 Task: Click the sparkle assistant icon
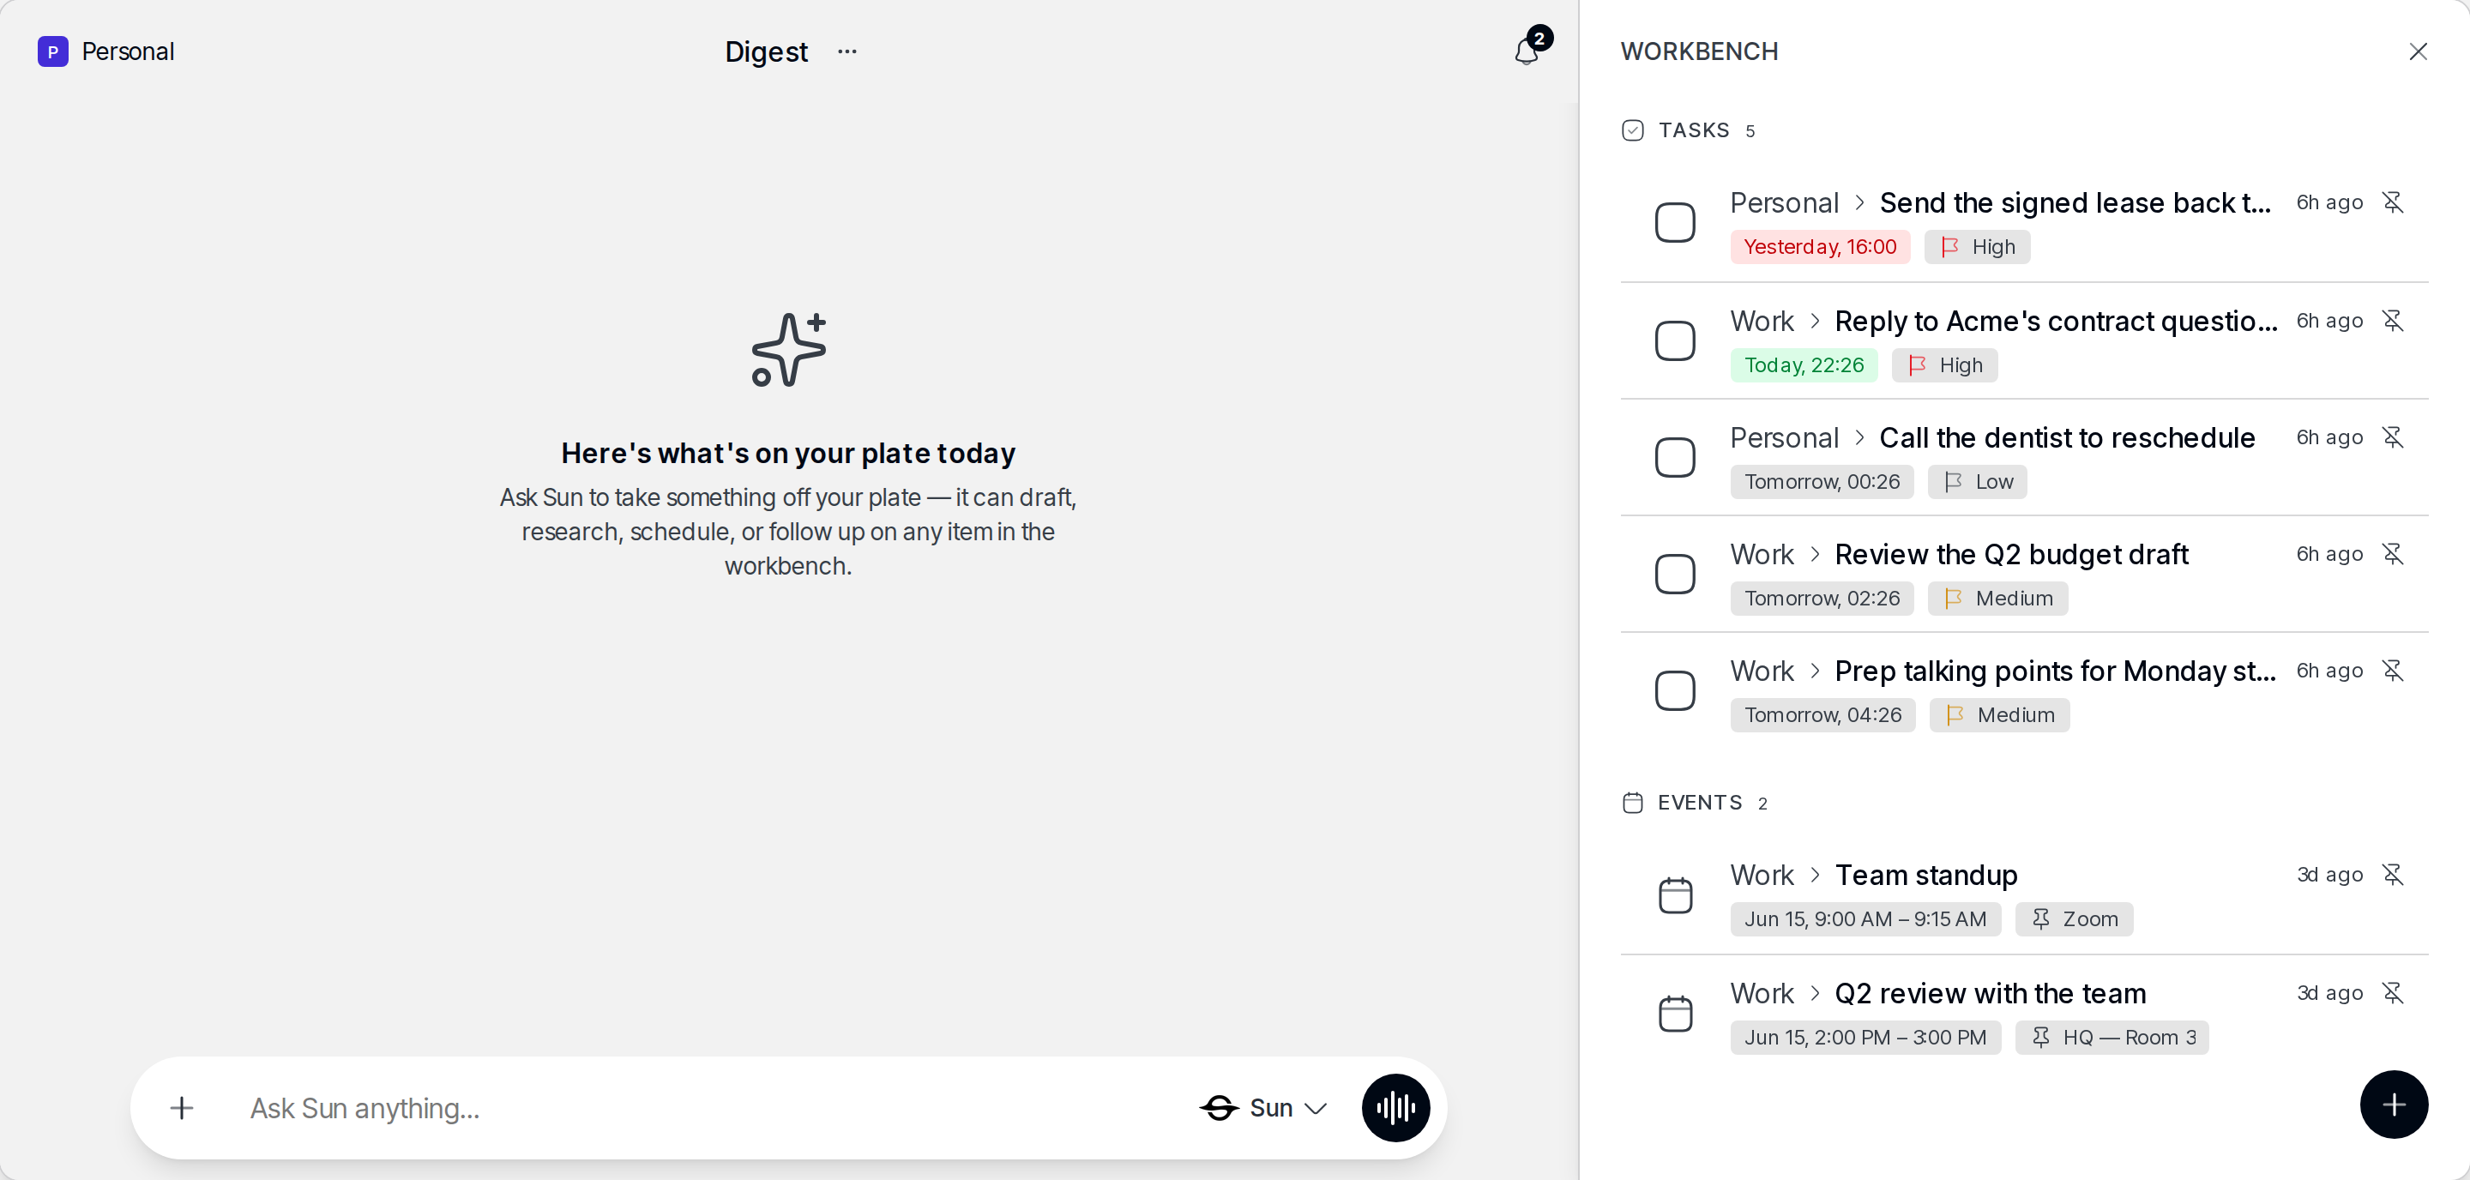tap(788, 350)
